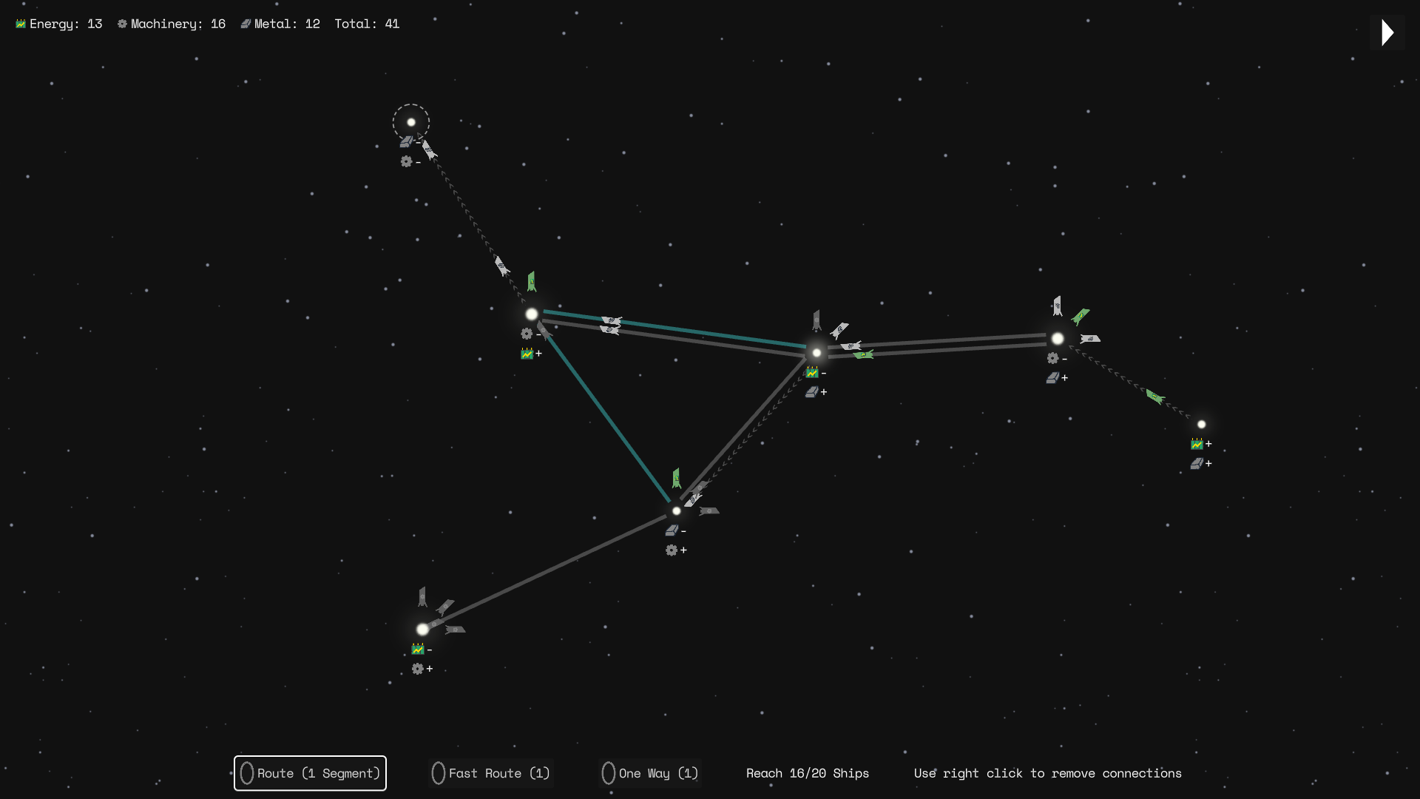Click the right star needing machinery, producing metal
Image resolution: width=1420 pixels, height=799 pixels.
pyautogui.click(x=1058, y=339)
